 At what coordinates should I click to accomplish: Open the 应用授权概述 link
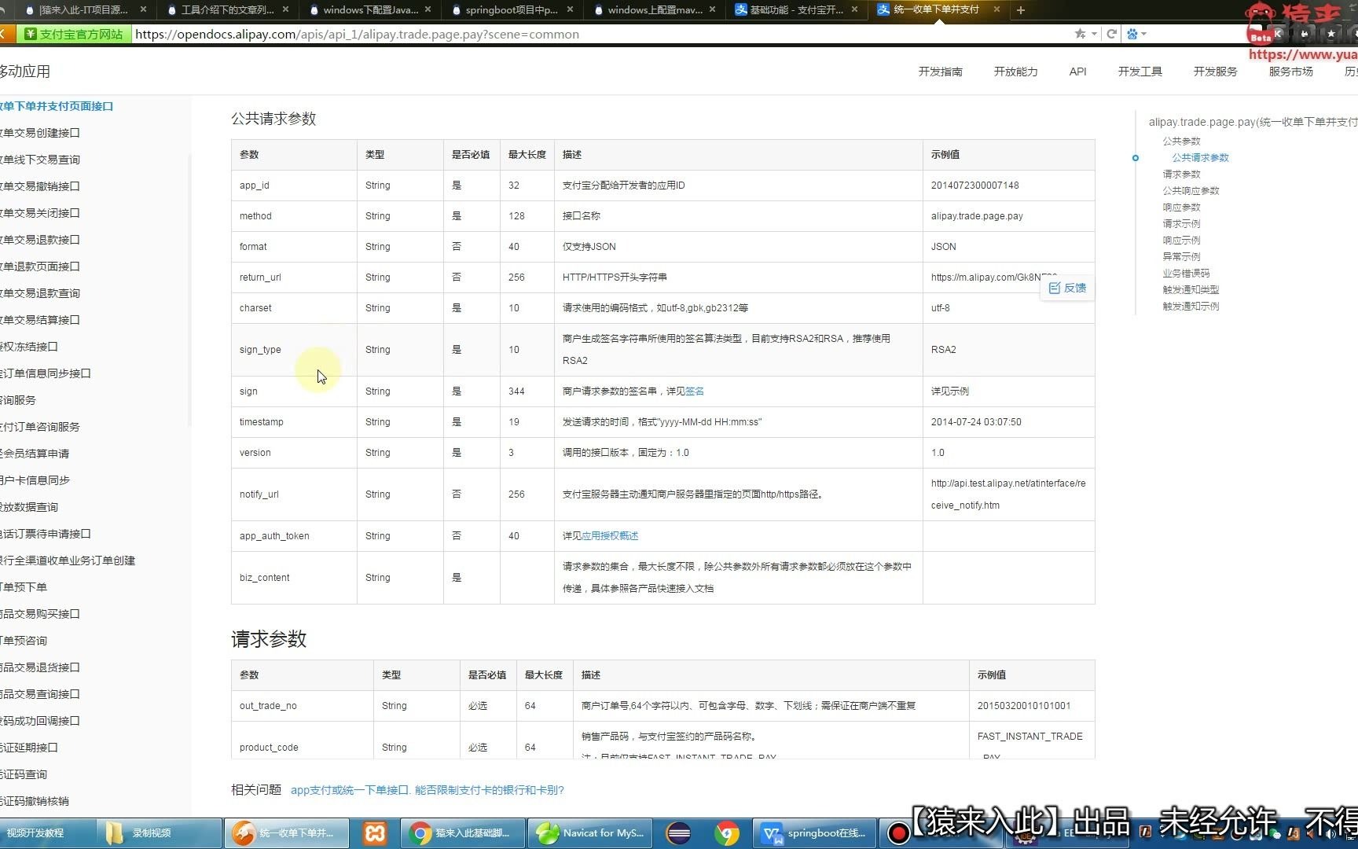610,536
